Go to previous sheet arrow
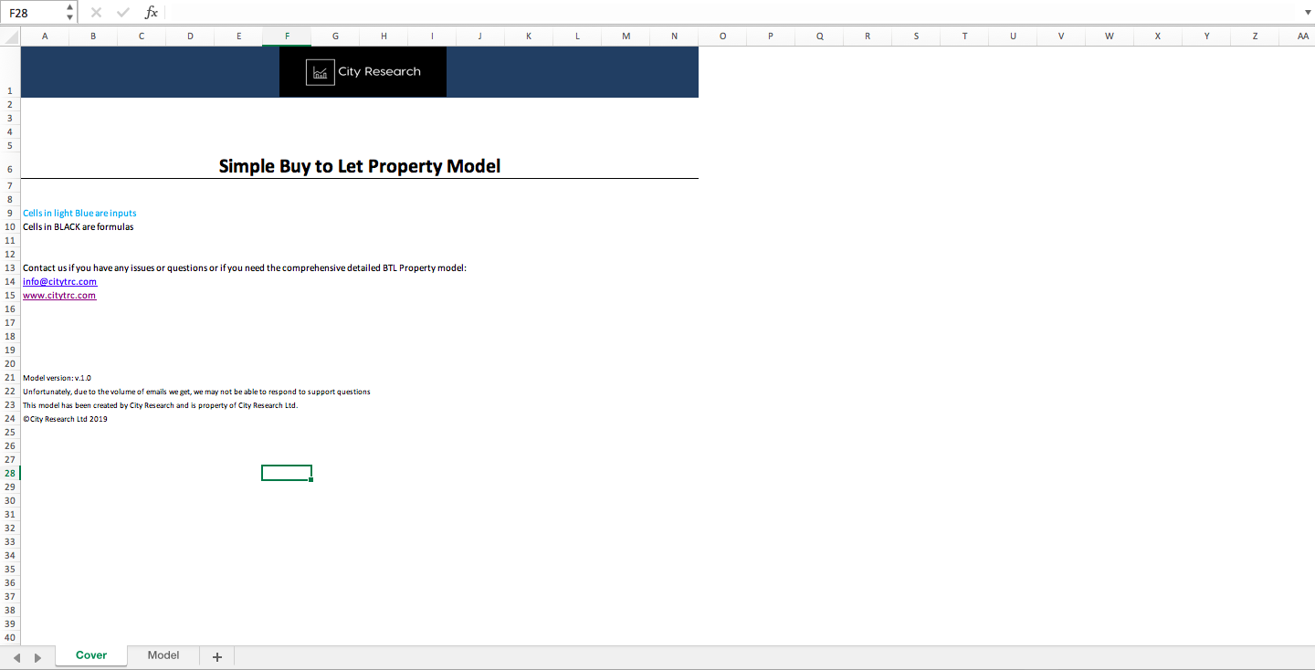Image resolution: width=1315 pixels, height=670 pixels. click(x=17, y=657)
